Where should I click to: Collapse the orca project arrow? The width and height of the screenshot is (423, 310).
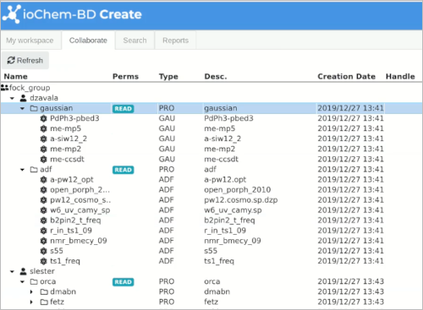(x=22, y=281)
